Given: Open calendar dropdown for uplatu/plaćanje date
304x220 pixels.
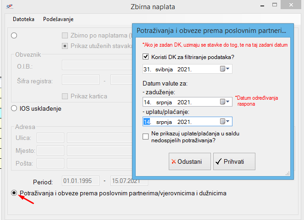Looking at the screenshot, I should (225, 122).
